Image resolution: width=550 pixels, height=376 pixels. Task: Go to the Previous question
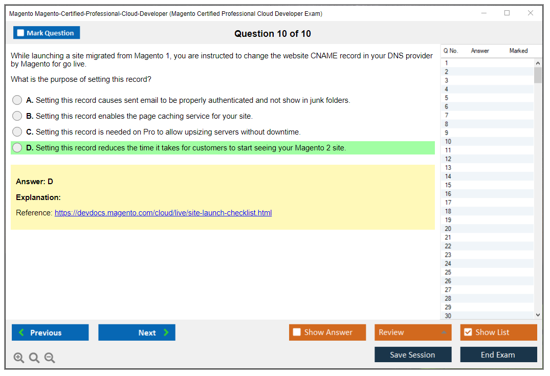pos(50,333)
